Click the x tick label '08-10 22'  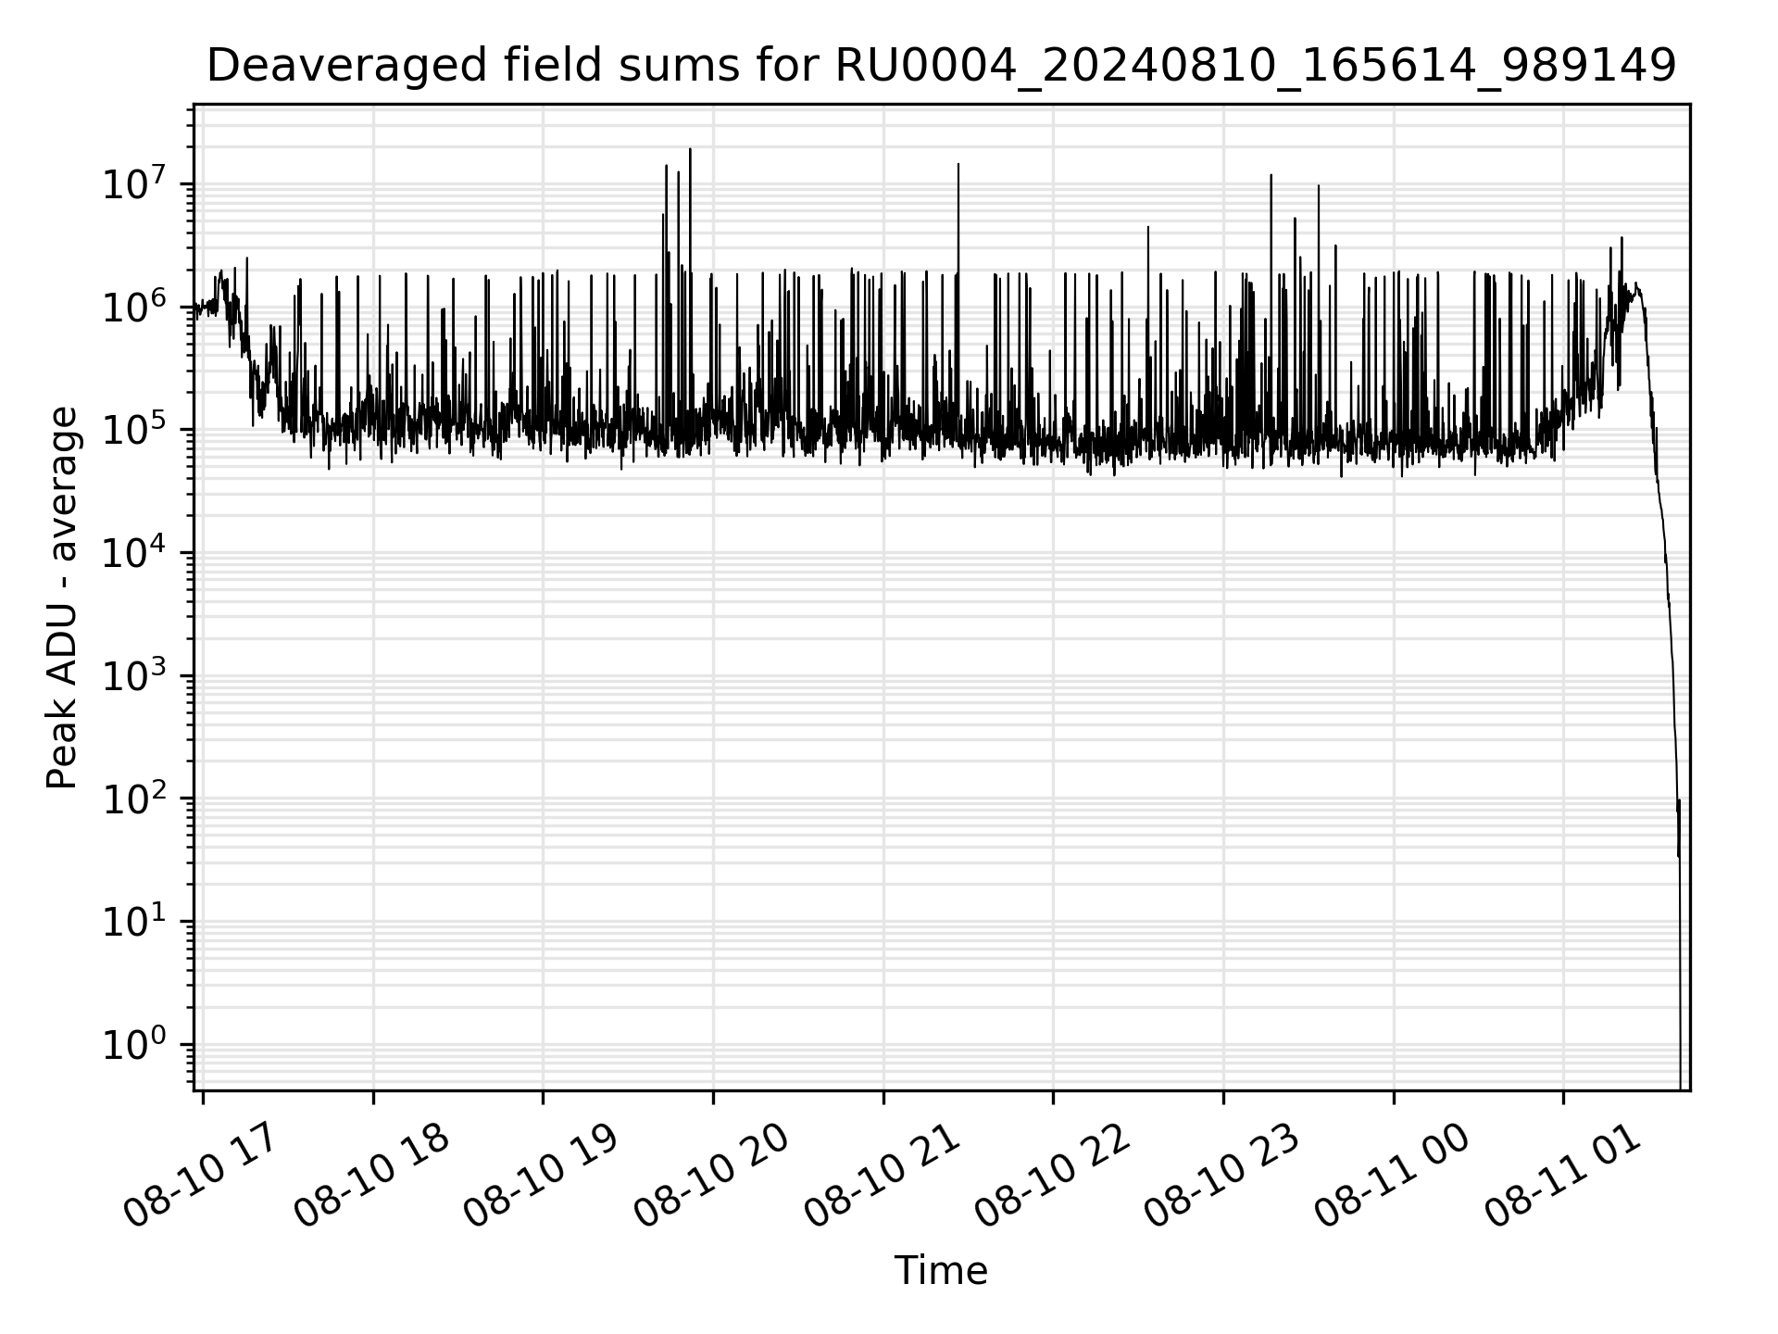(x=1051, y=1177)
